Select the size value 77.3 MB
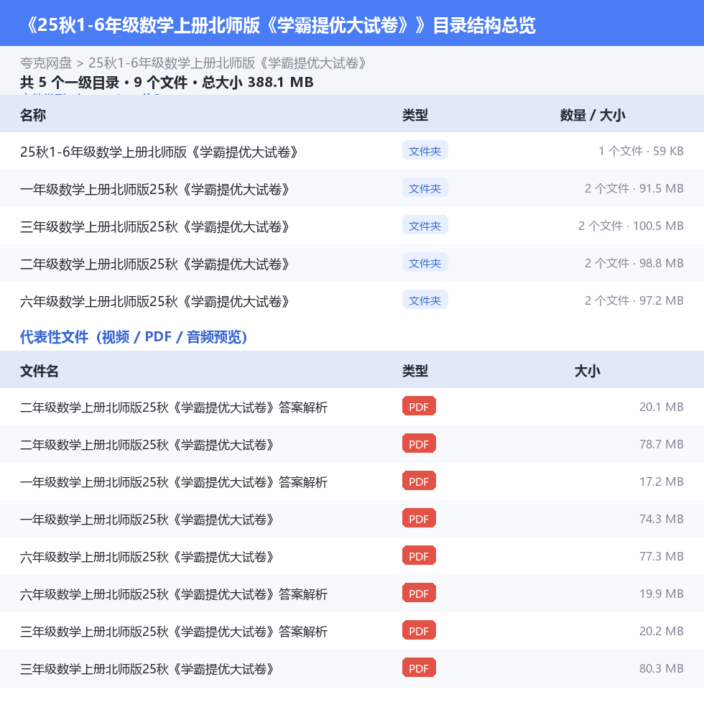This screenshot has width=704, height=710. click(662, 556)
